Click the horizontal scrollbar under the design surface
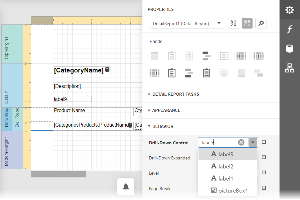Viewport: 300px width, 200px height. coord(58,174)
